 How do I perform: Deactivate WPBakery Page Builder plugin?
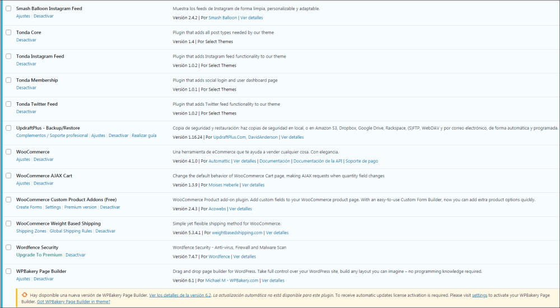[x=44, y=279]
